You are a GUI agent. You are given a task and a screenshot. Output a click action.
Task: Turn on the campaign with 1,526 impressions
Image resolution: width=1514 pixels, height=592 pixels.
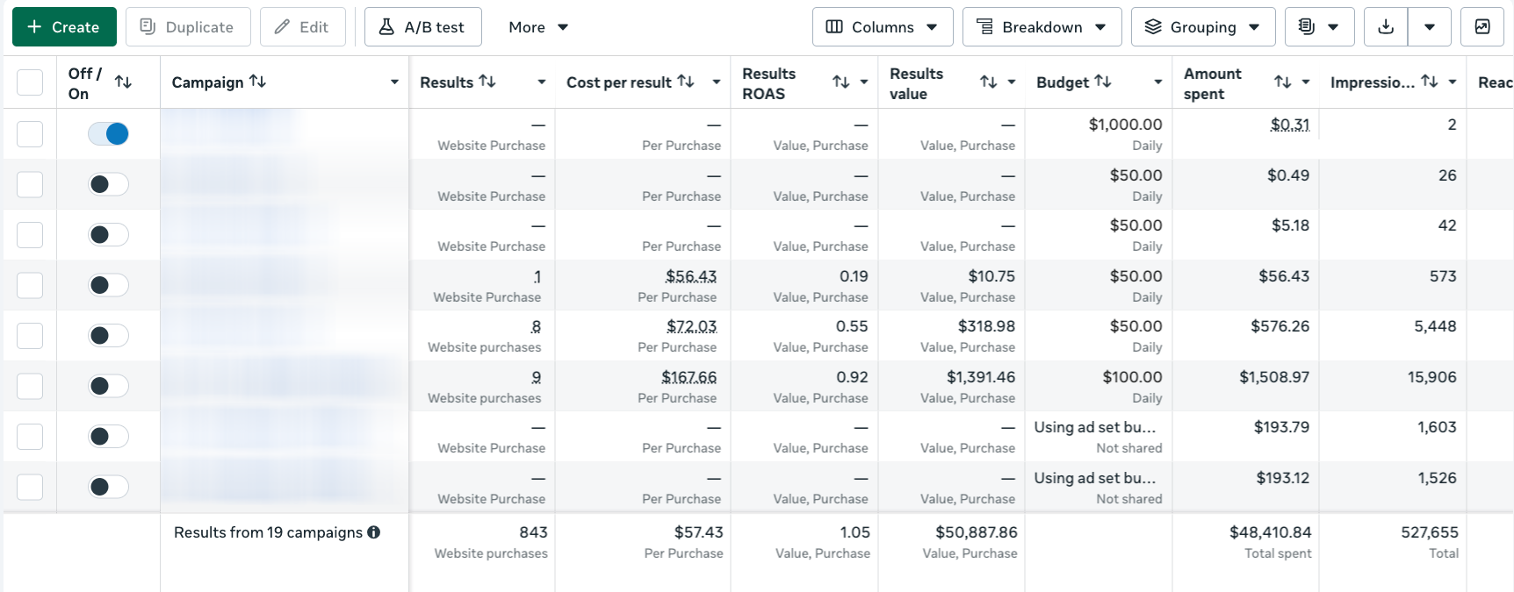[108, 487]
